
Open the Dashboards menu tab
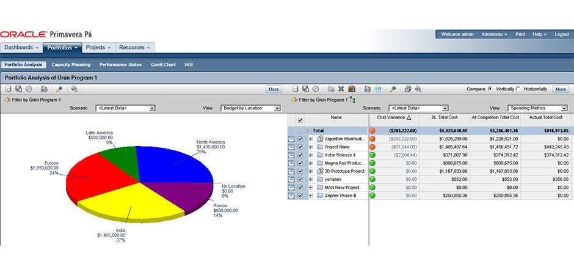click(21, 48)
